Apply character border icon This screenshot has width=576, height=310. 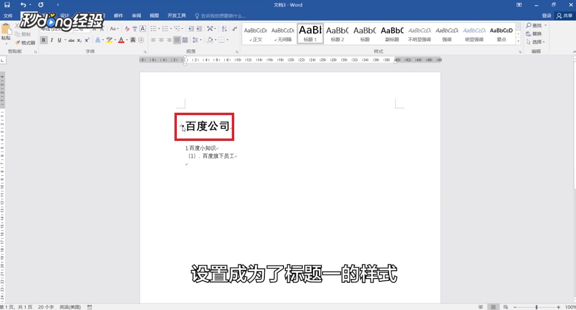coord(142,29)
